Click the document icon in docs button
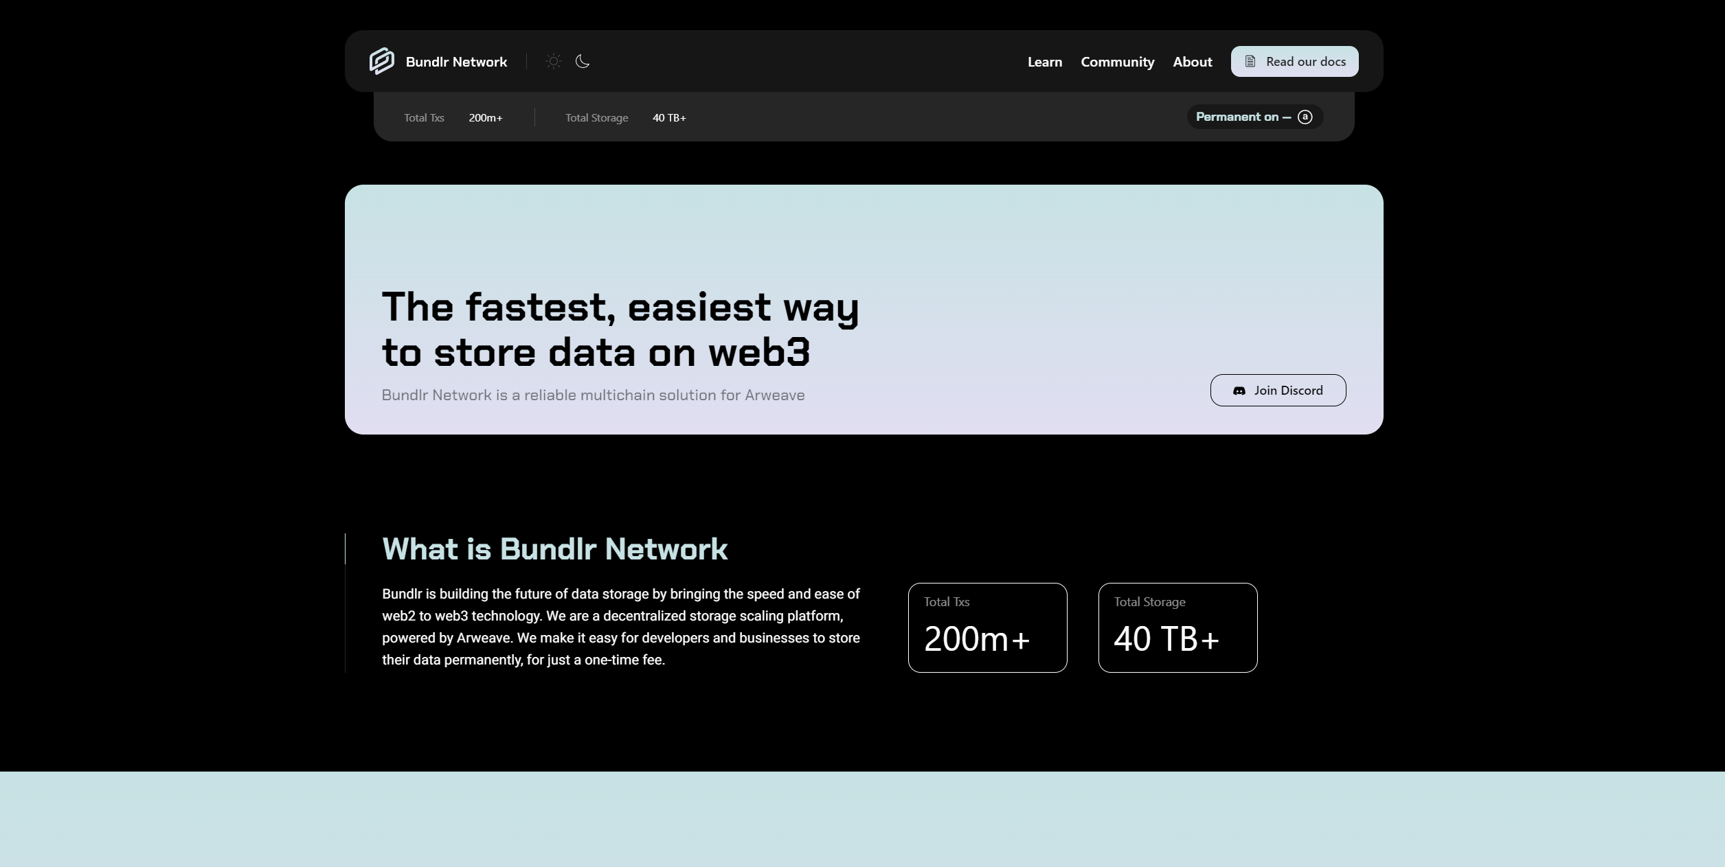Screen dimensions: 1725x867 click(1250, 61)
